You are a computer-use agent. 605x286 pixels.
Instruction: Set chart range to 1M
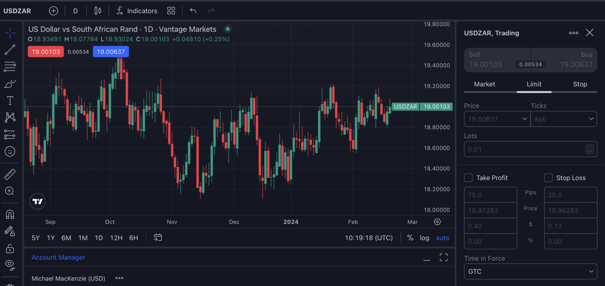click(83, 238)
